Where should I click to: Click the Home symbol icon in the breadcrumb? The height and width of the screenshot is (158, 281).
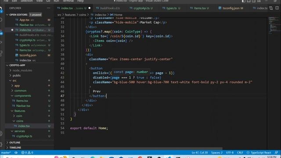coord(112,14)
